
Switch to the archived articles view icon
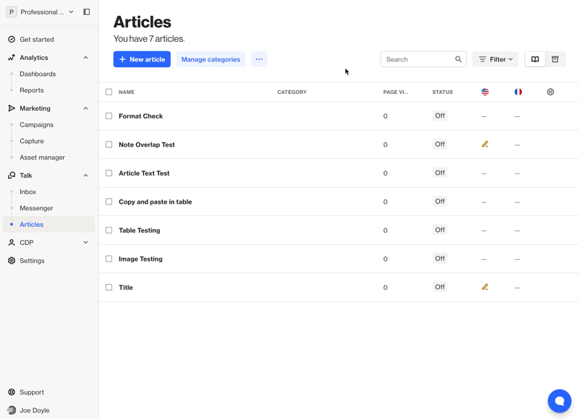click(555, 59)
